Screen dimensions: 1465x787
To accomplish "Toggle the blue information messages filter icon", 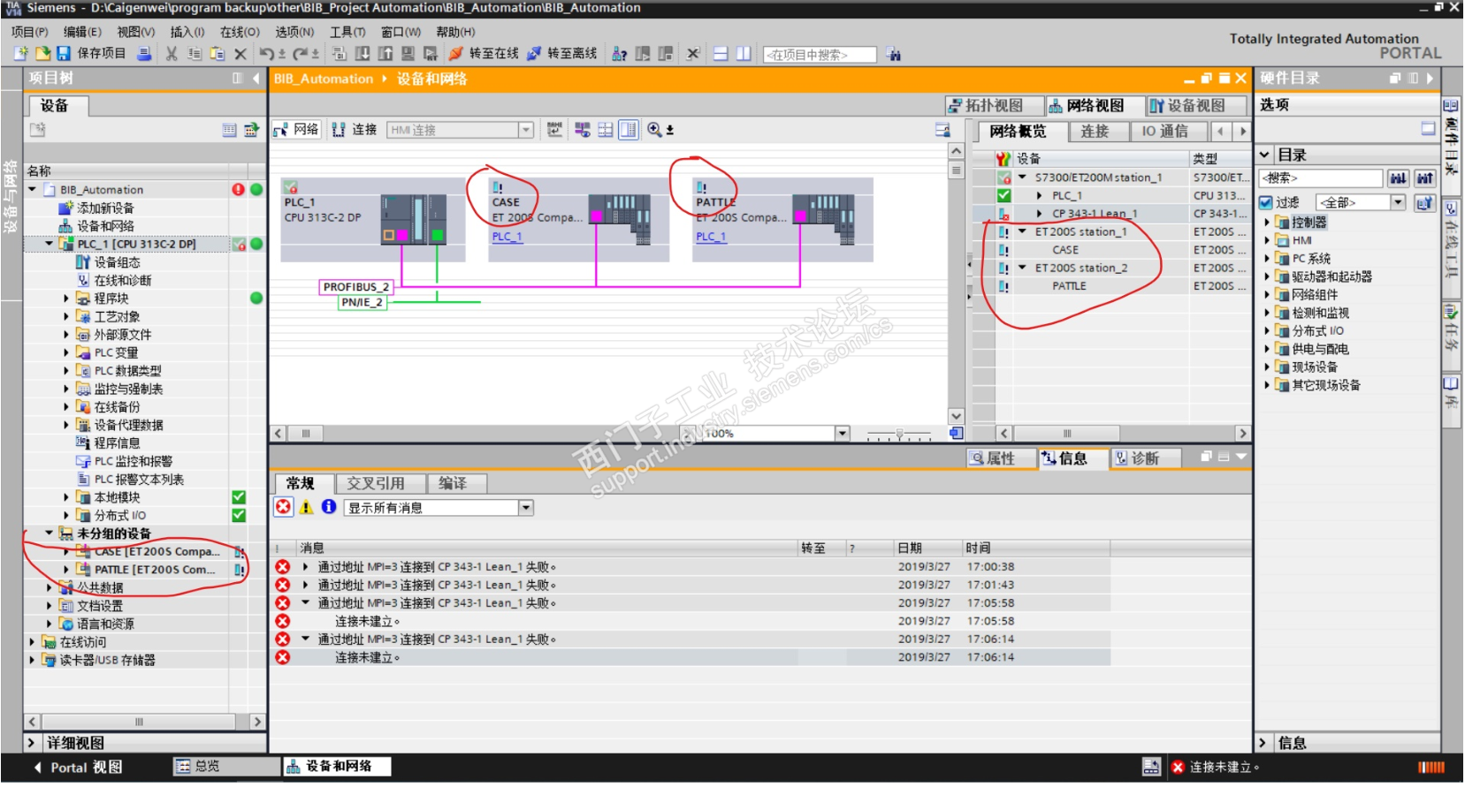I will tap(329, 507).
